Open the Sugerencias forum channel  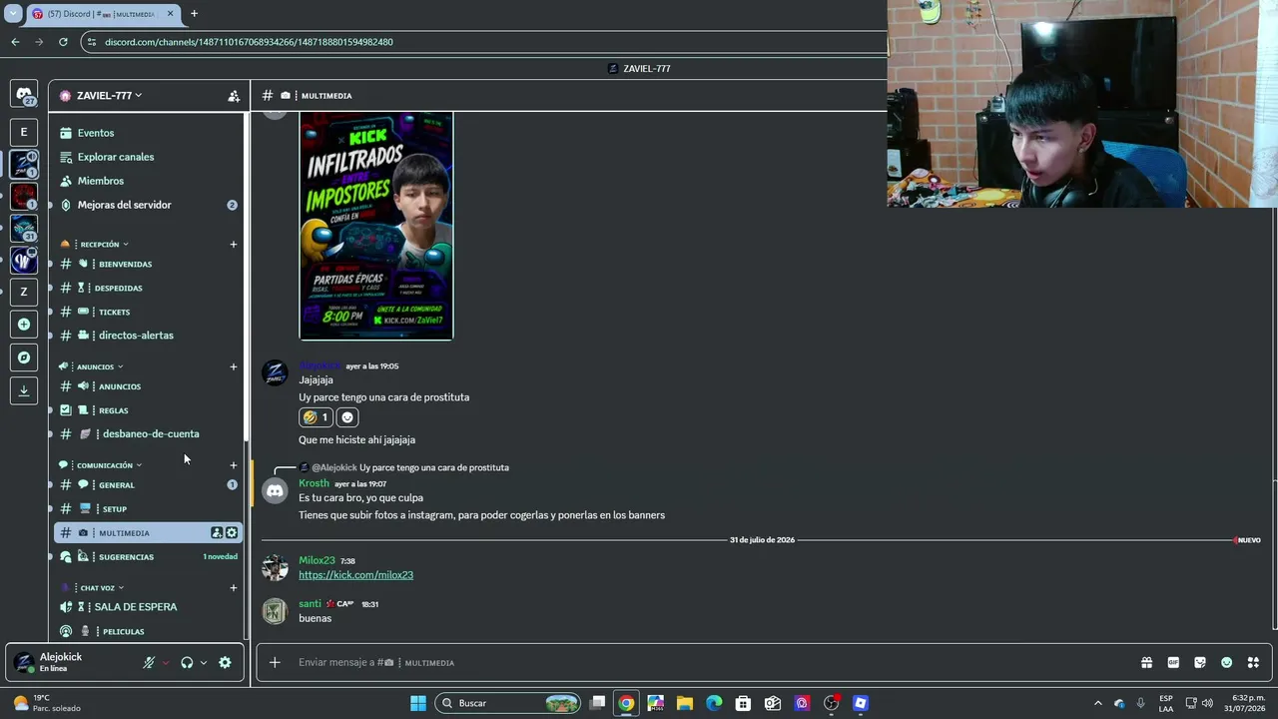148,557
